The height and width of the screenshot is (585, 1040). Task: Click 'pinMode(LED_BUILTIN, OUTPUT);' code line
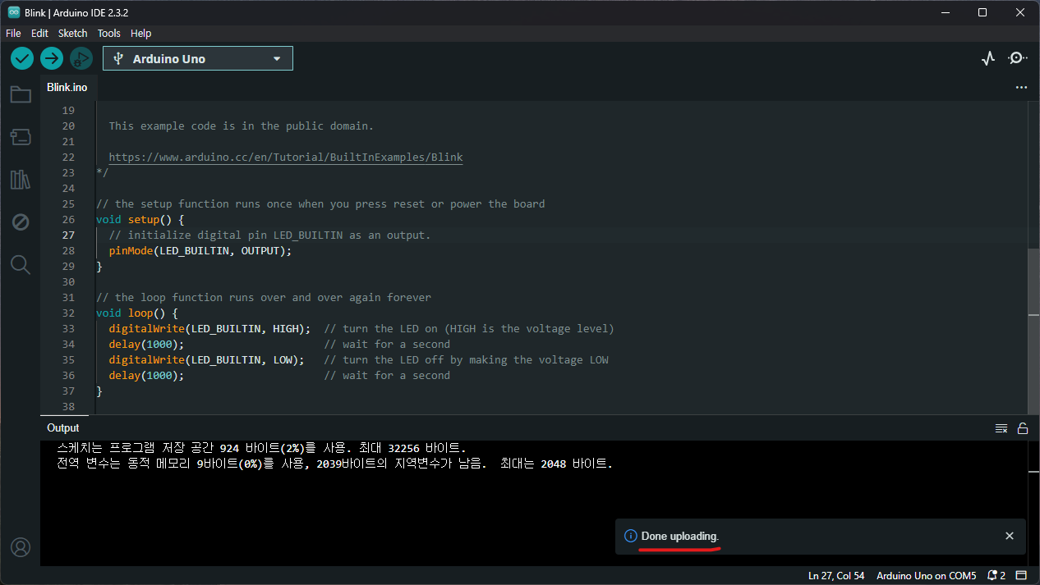click(x=200, y=250)
